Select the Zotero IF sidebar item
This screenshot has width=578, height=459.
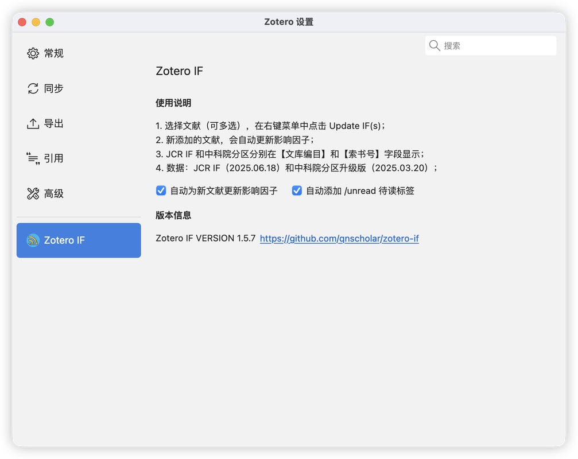click(x=79, y=240)
